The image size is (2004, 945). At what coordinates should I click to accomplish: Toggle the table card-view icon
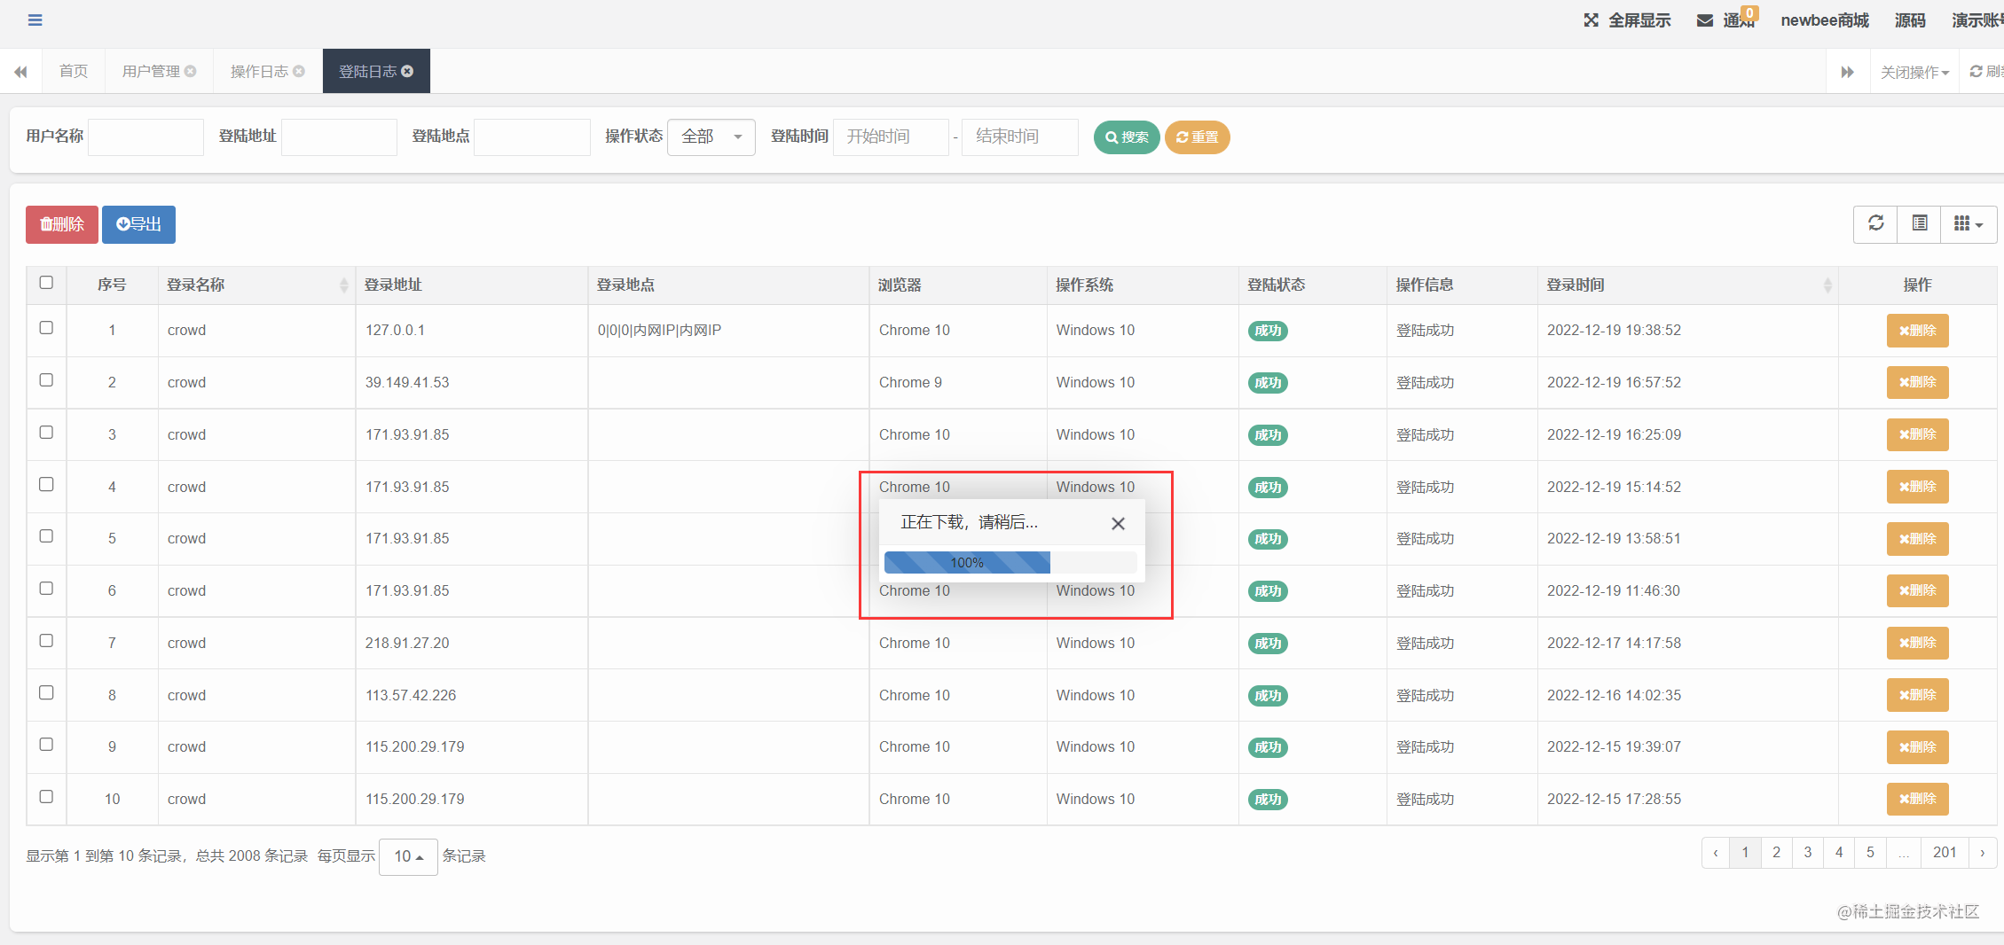coord(1920,223)
